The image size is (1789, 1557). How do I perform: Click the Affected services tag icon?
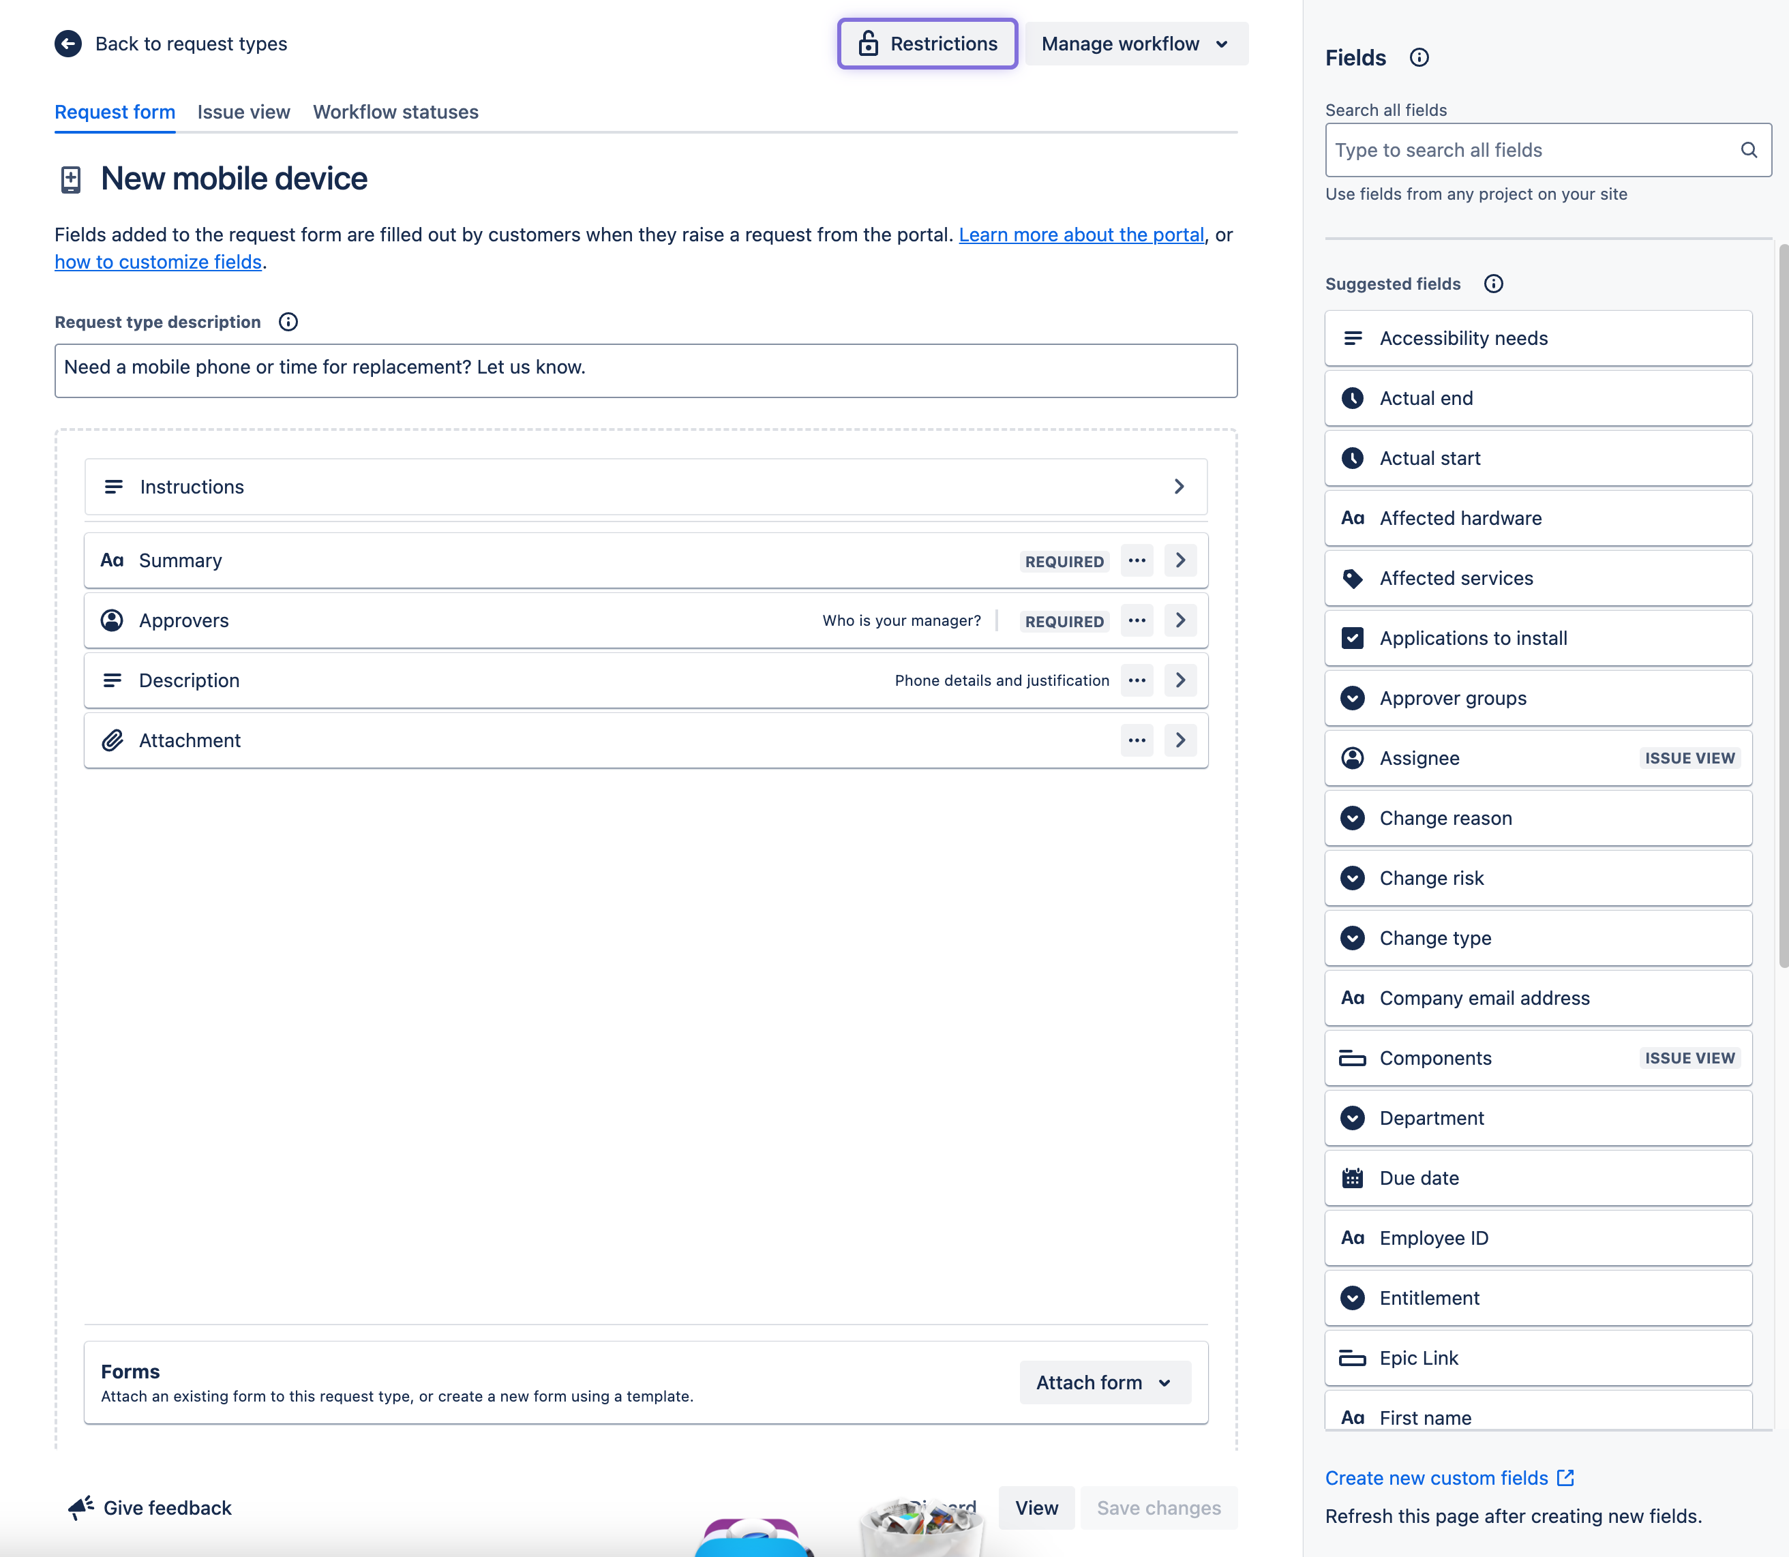1352,579
